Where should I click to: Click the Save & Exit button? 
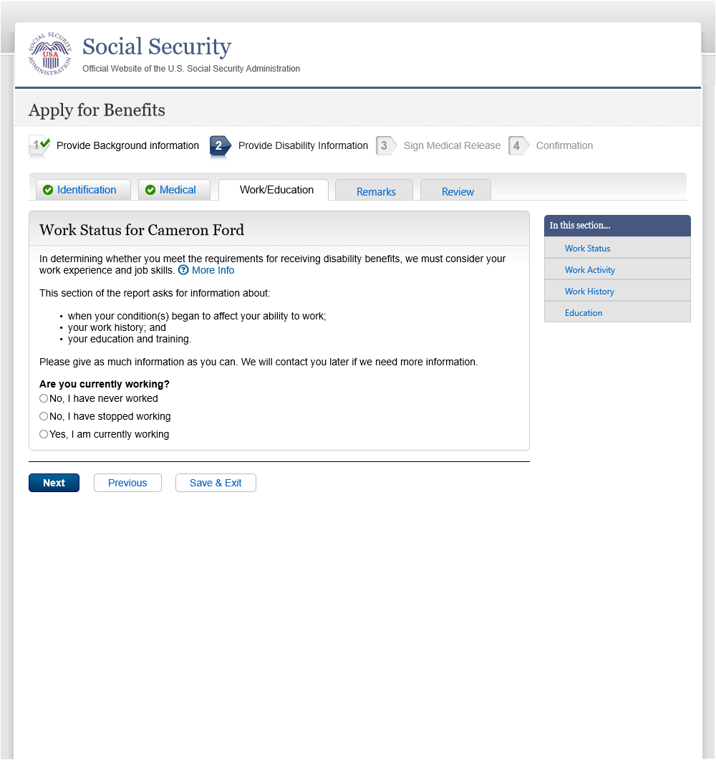tap(216, 483)
